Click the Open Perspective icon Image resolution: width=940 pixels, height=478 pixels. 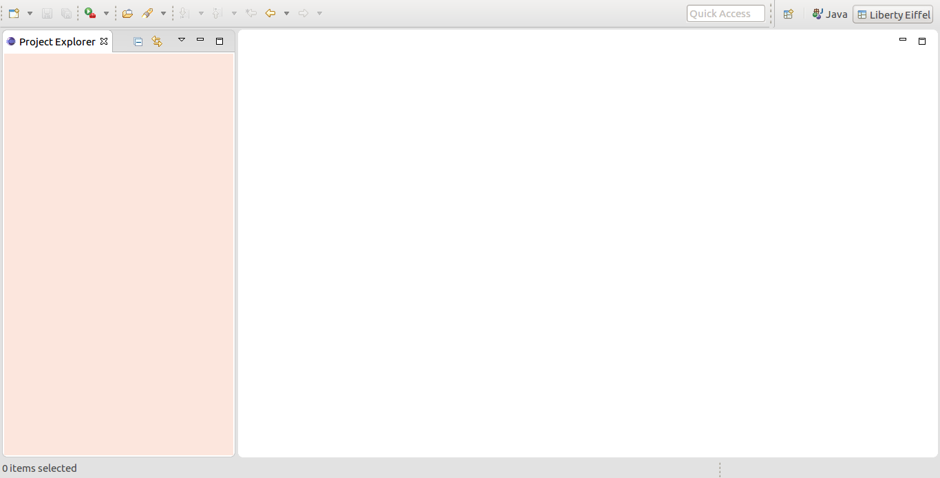[789, 14]
